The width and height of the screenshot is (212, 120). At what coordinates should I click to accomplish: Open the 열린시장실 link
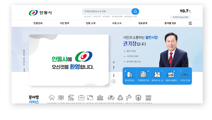point(131,51)
